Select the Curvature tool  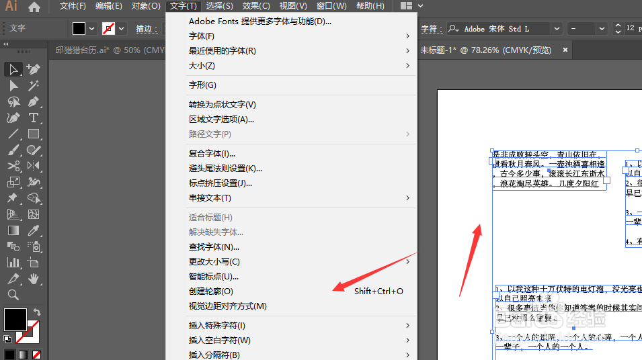click(x=13, y=118)
